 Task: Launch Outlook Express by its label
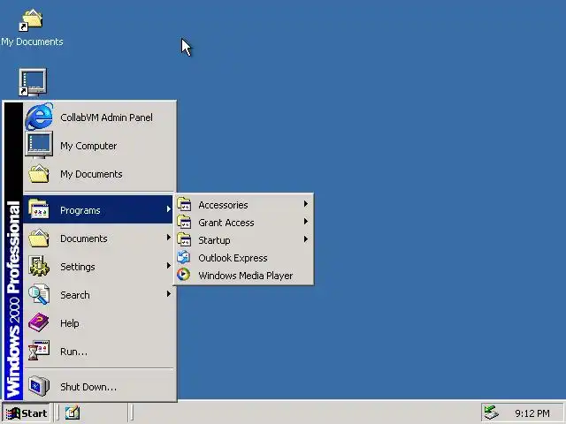pos(233,258)
